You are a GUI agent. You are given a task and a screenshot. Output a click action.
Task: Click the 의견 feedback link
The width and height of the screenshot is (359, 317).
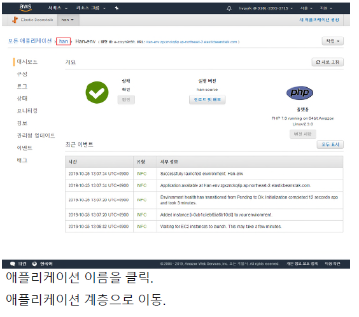coord(22,264)
